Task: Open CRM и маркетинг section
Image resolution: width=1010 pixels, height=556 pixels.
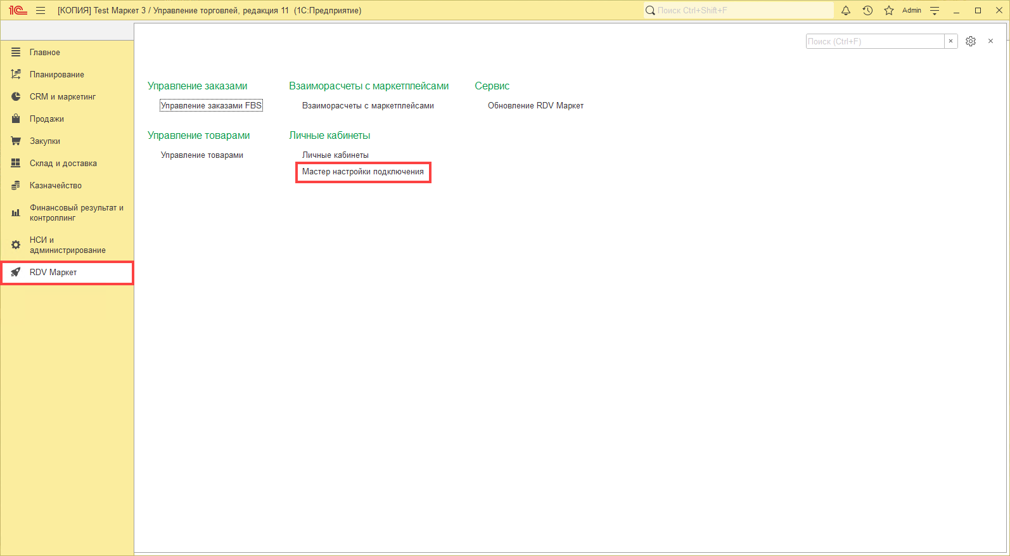Action: click(x=67, y=96)
